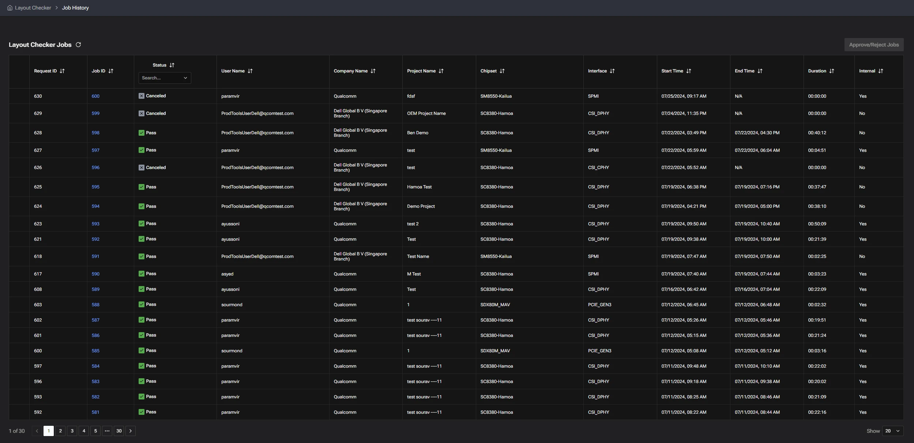Open Job ID 592 link
The image size is (914, 443).
95,239
